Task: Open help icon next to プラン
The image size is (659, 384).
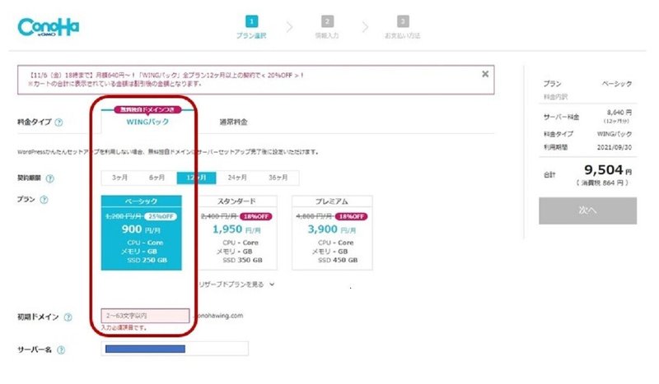Action: point(44,200)
